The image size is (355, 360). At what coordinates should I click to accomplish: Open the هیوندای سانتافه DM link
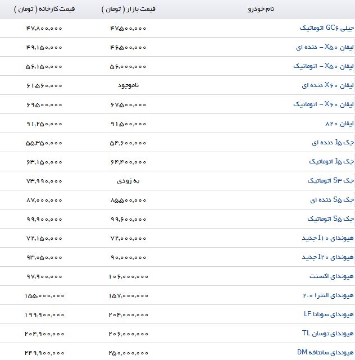click(x=325, y=353)
